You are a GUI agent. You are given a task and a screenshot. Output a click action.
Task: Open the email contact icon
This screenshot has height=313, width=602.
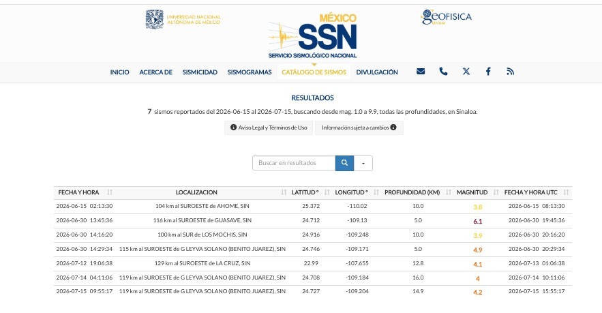pyautogui.click(x=421, y=72)
